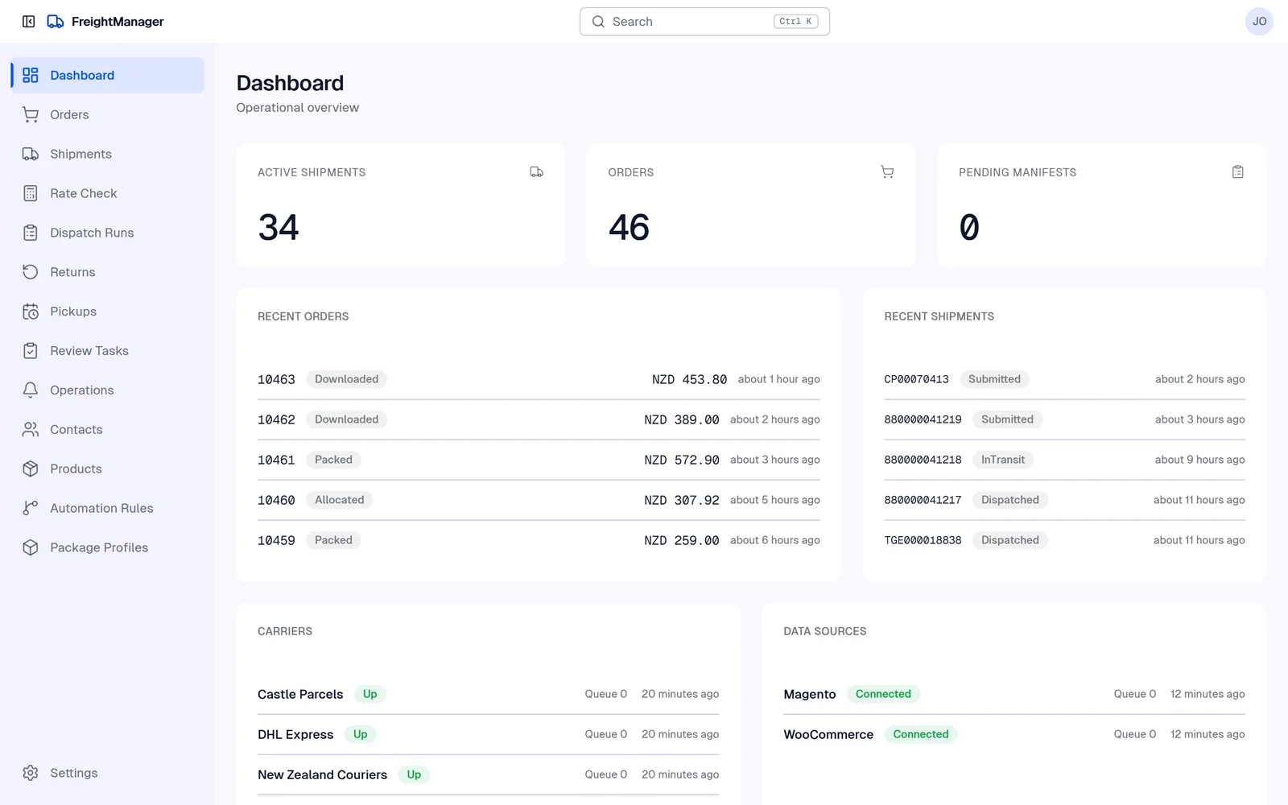Click the Rate Check calculator icon
Viewport: 1288px width, 805px height.
point(31,193)
